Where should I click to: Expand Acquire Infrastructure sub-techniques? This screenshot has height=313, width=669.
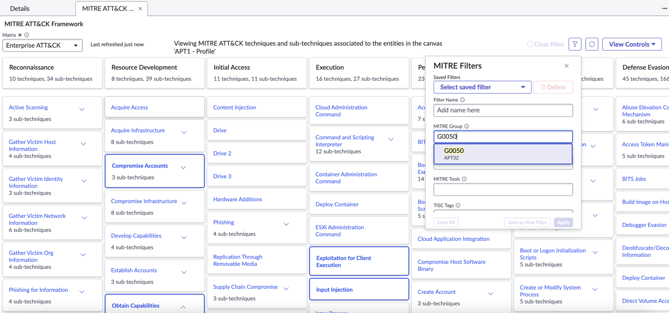(184, 132)
